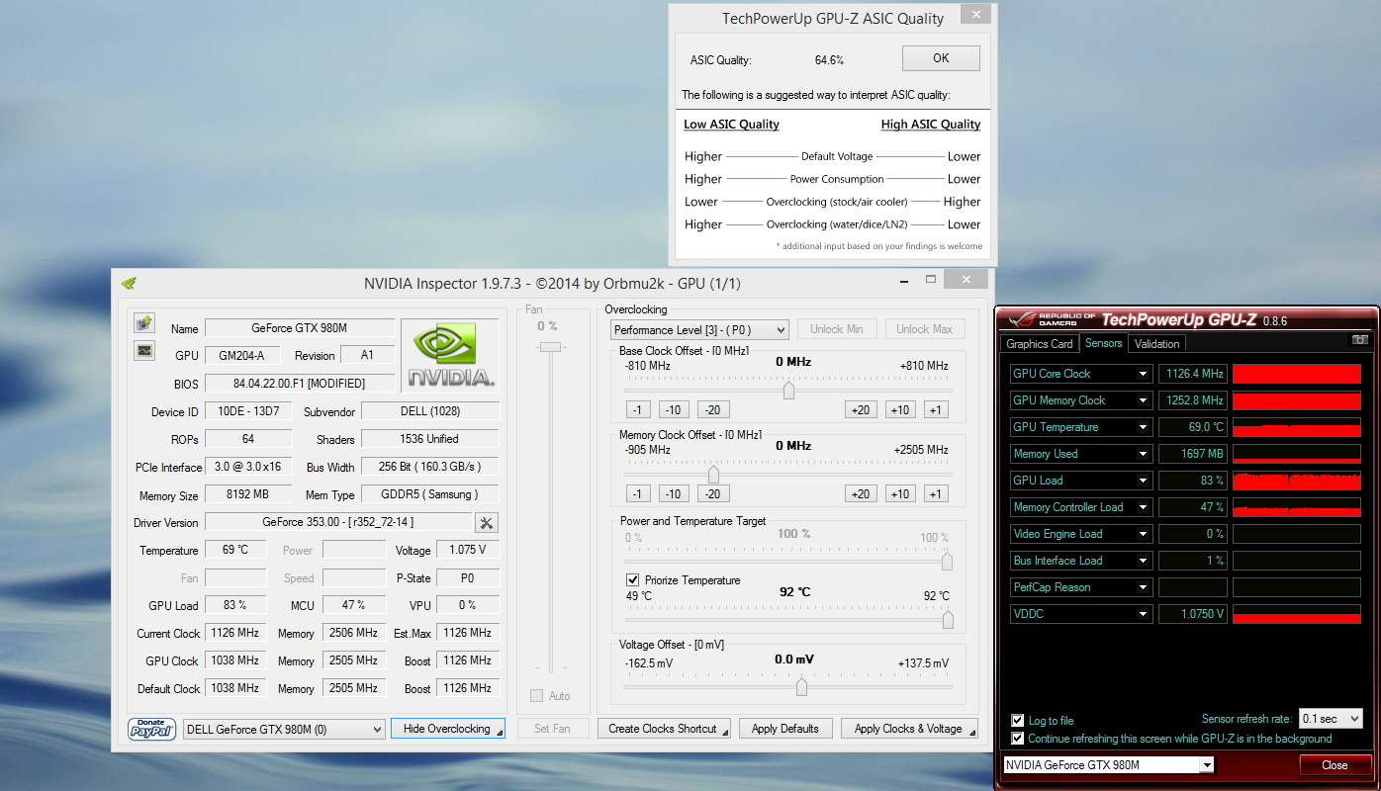Expand the PerfCap Reason sensor dropdown

tap(1144, 587)
